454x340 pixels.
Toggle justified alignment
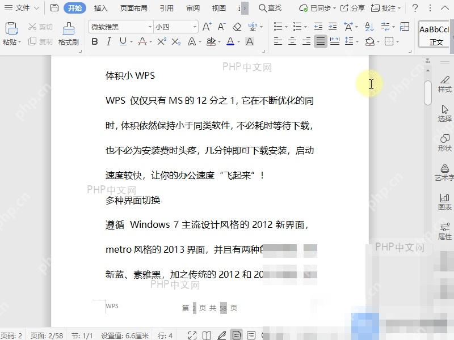321,41
